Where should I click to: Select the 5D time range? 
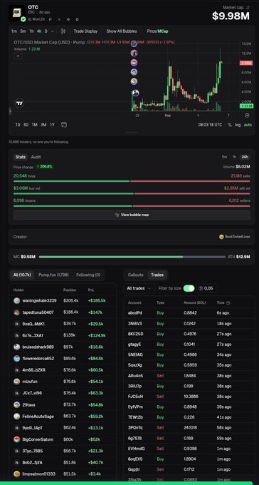pyautogui.click(x=26, y=125)
